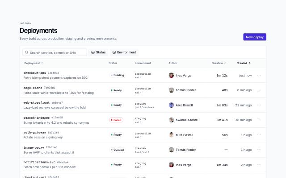Click author name Mira Castell
The image size is (286, 178).
coord(185,135)
